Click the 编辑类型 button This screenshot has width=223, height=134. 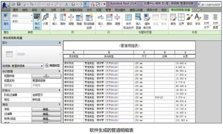pyautogui.click(x=53, y=66)
